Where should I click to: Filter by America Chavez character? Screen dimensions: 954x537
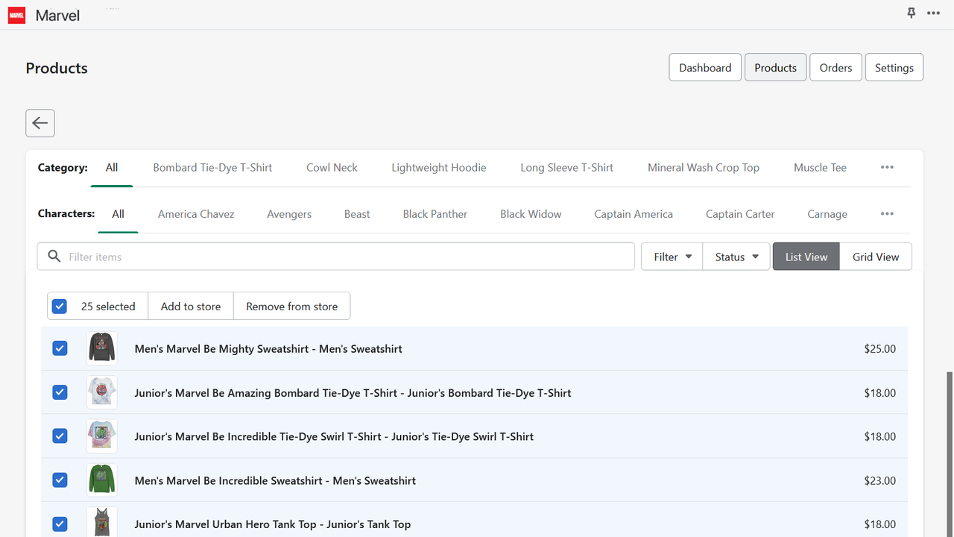[x=196, y=214]
